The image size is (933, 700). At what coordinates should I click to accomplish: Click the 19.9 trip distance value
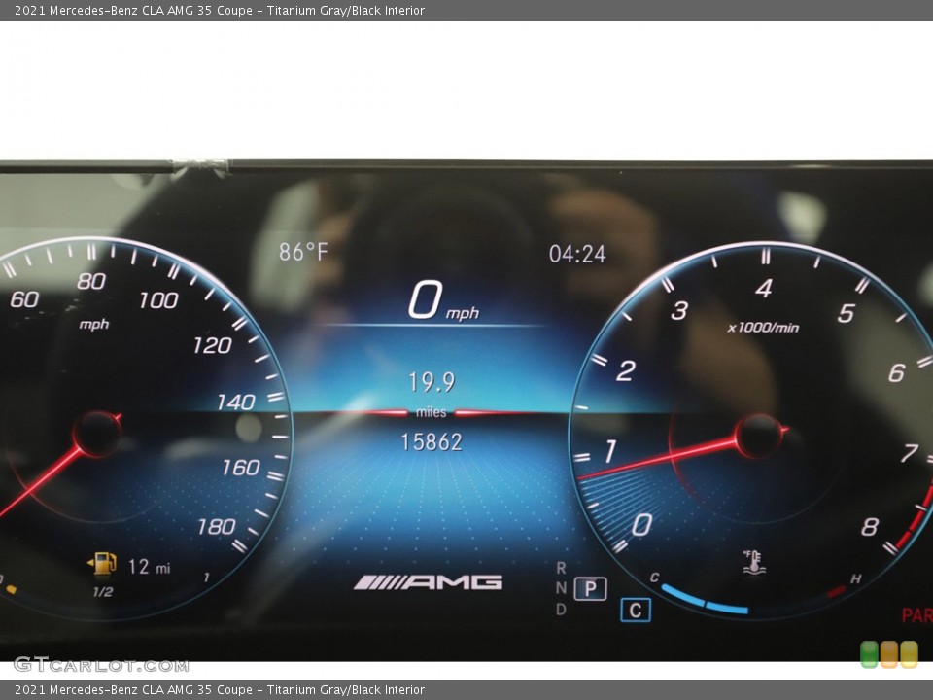pos(432,381)
